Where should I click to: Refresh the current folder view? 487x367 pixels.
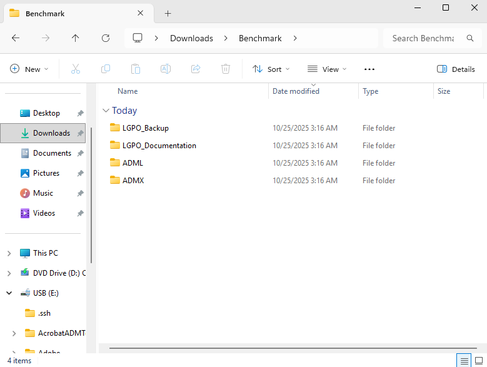coord(106,38)
